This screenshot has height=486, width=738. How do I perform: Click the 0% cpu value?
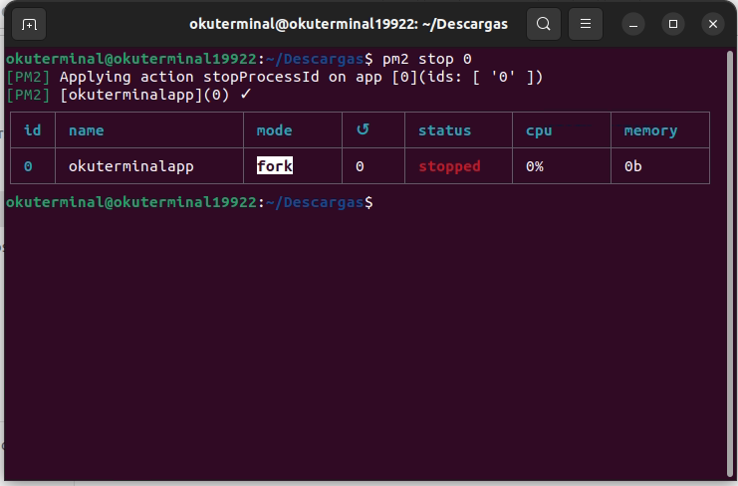(x=535, y=166)
